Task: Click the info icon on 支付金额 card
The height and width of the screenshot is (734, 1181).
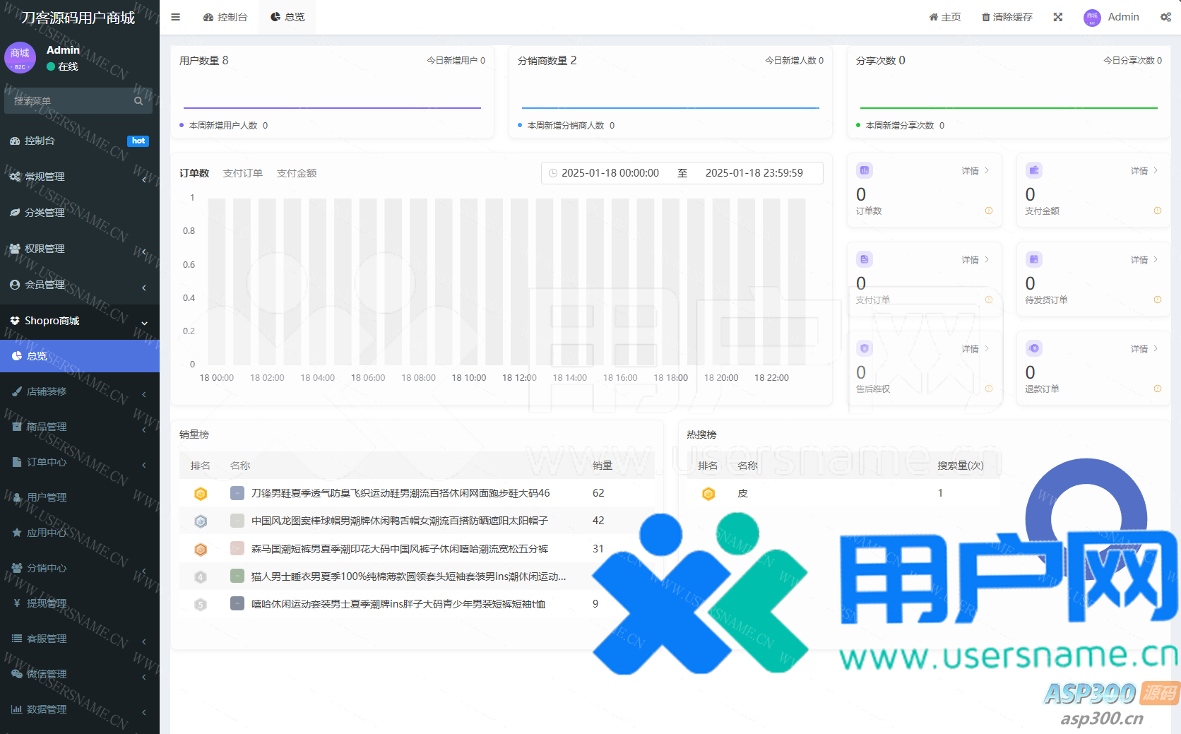Action: pyautogui.click(x=1157, y=211)
